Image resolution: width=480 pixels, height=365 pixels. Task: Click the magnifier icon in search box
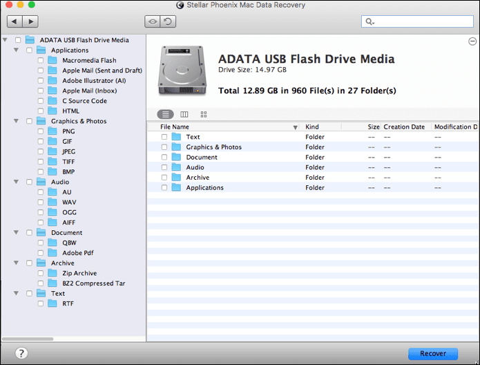coord(369,21)
